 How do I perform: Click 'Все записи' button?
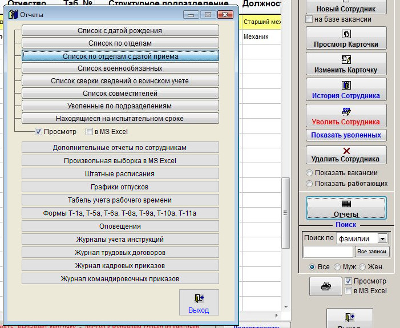point(372,252)
